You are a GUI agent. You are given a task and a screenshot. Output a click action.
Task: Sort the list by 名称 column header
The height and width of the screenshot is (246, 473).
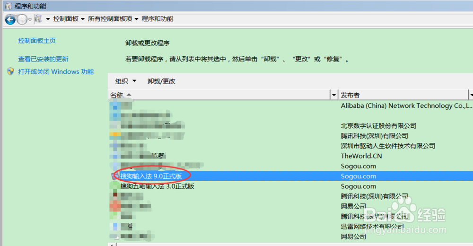[219, 95]
